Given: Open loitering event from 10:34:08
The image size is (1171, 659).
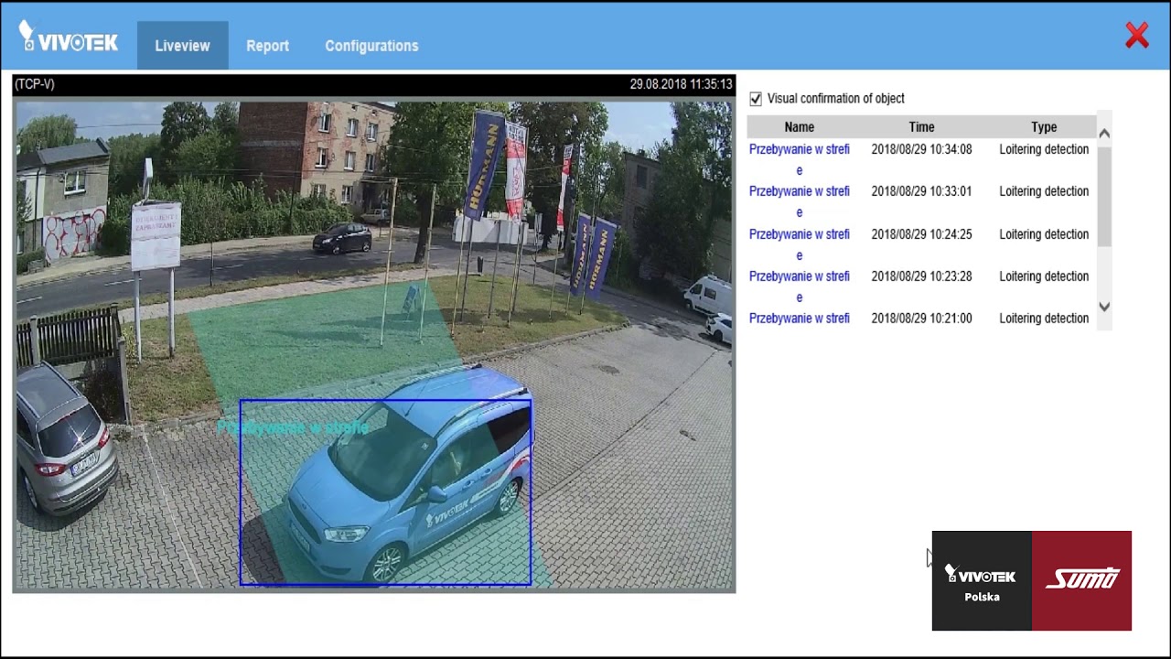Looking at the screenshot, I should coord(799,149).
